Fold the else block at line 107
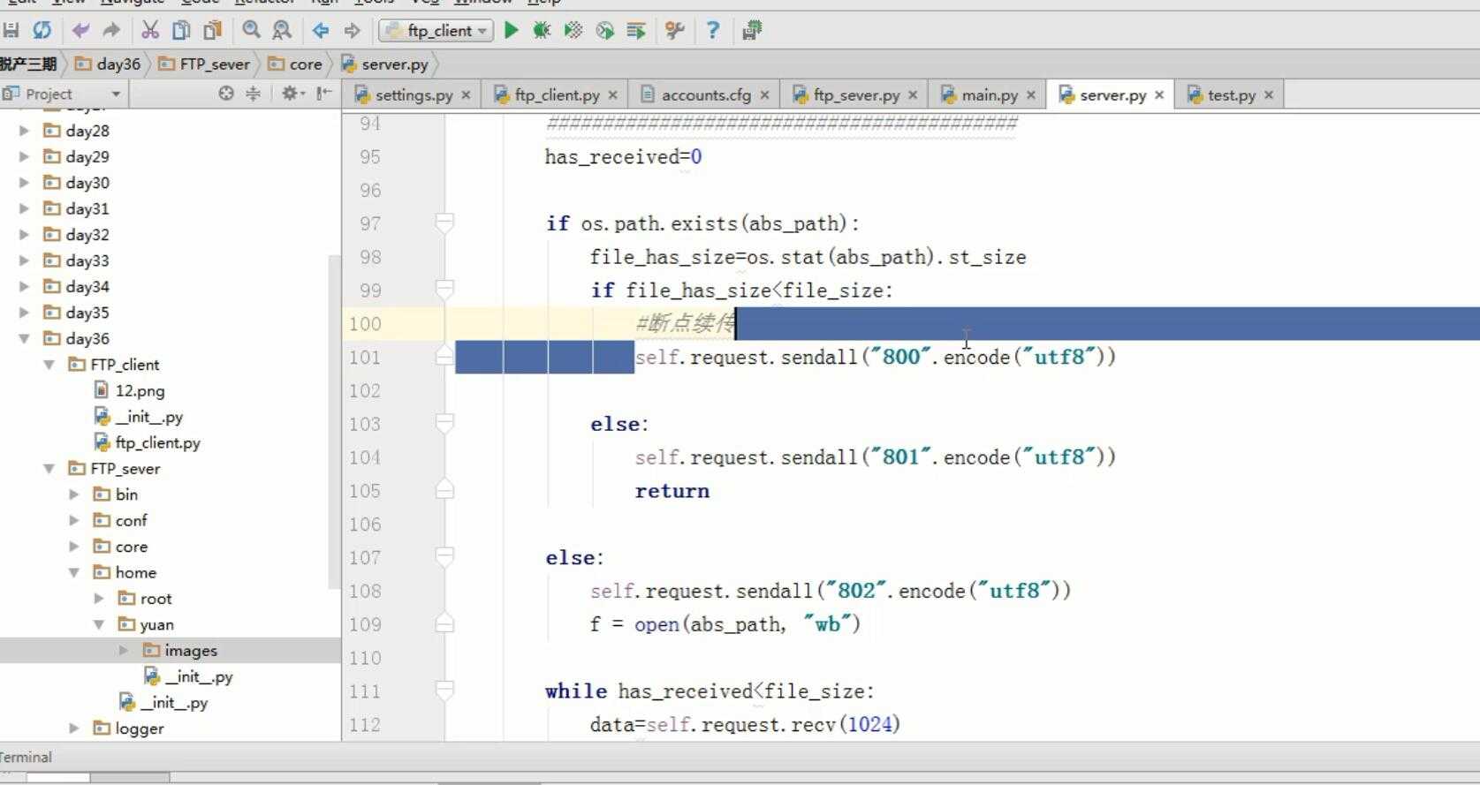Image resolution: width=1480 pixels, height=785 pixels. (x=444, y=558)
